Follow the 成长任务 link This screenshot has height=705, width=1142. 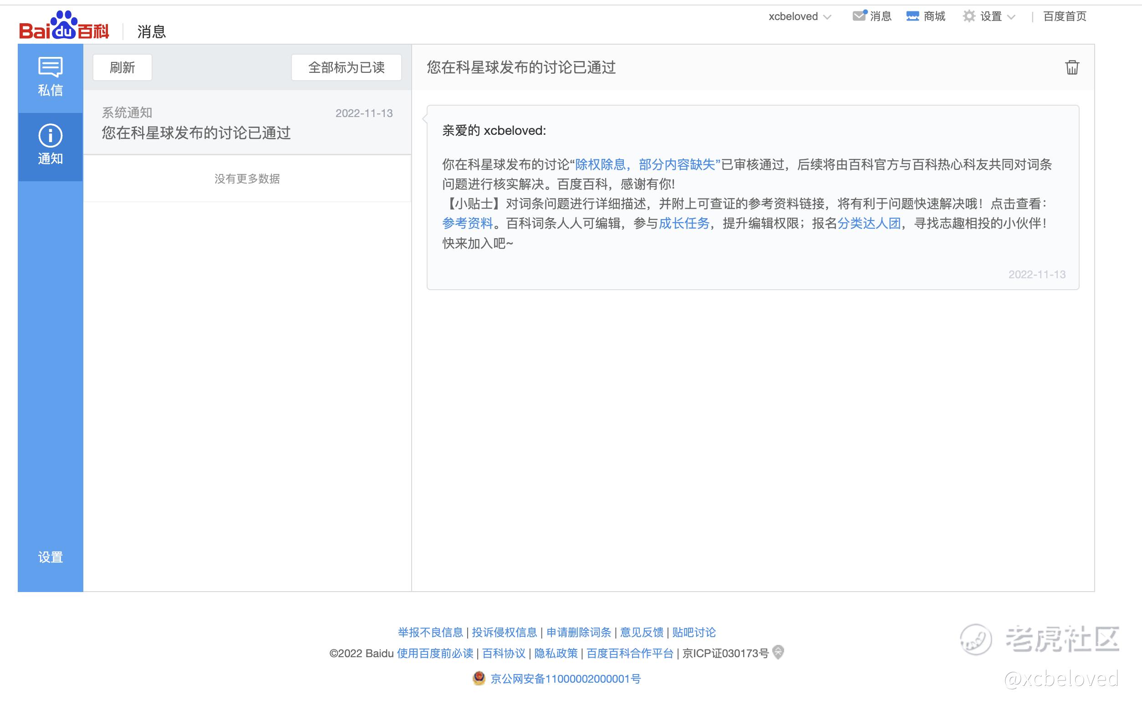click(684, 223)
